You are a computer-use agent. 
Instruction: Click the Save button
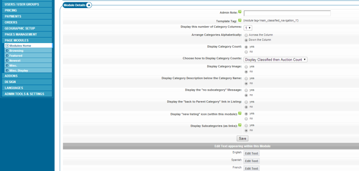(x=242, y=139)
